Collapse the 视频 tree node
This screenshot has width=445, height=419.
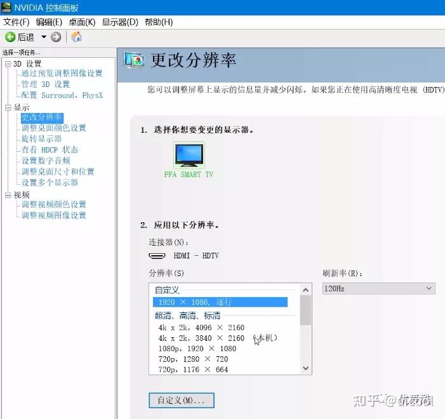pyautogui.click(x=8, y=196)
